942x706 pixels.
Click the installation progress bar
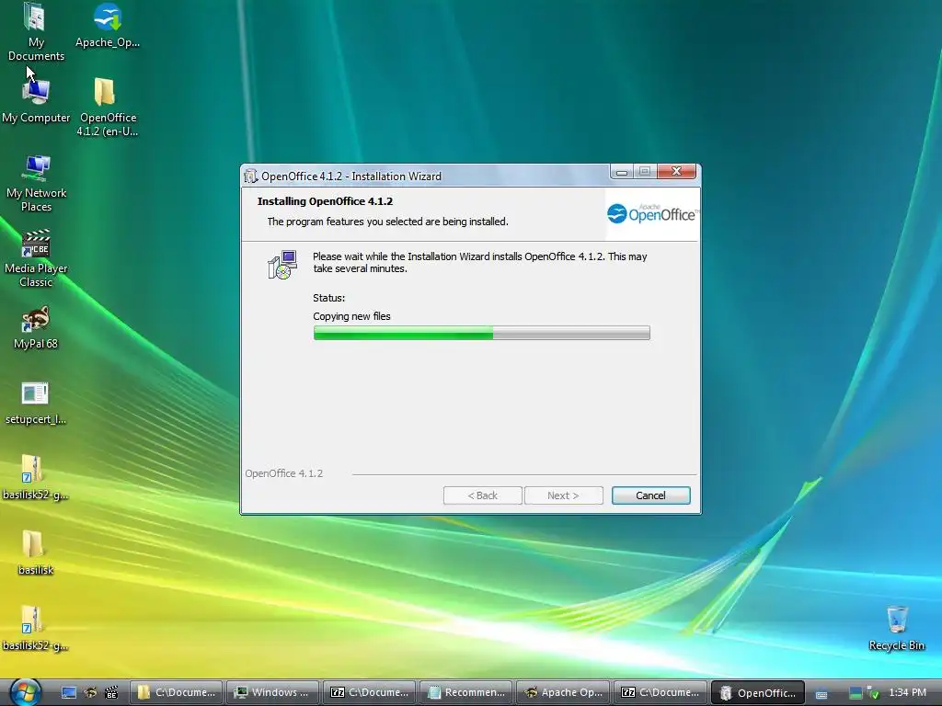[x=481, y=333]
